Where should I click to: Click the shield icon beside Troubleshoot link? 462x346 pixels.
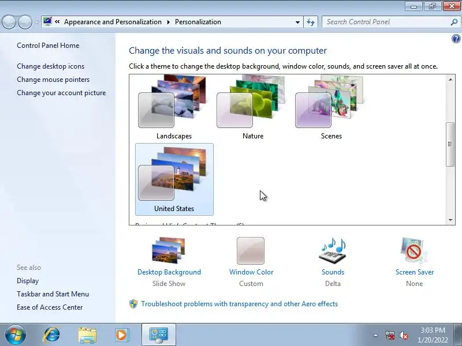133,304
